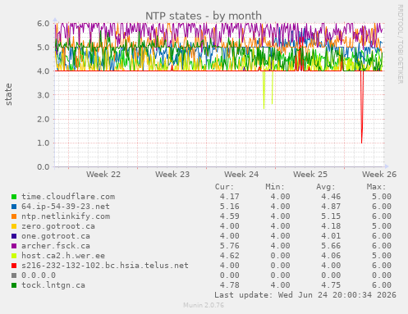Click the host.ca2.h.wer.ee lime legend swatch

coord(14,256)
